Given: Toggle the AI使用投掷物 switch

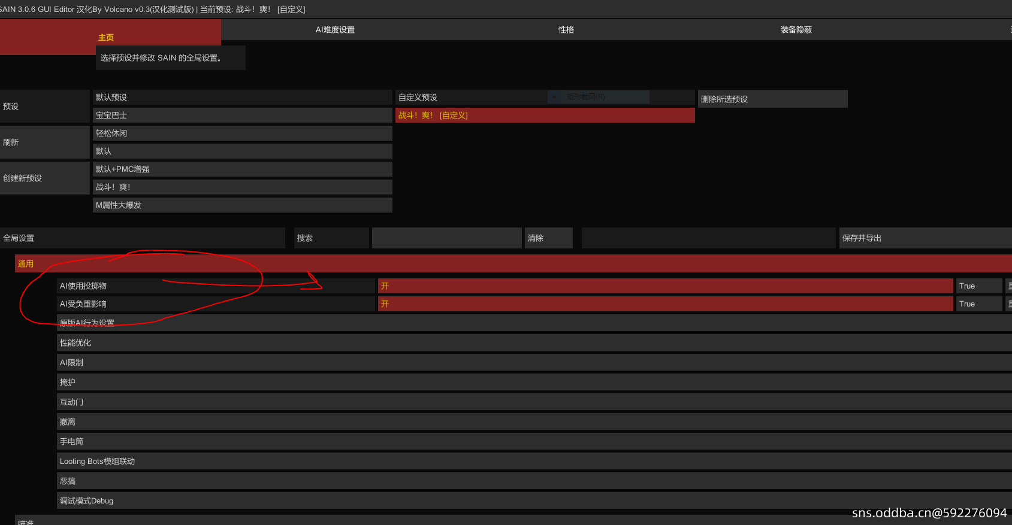Looking at the screenshot, I should [x=665, y=286].
